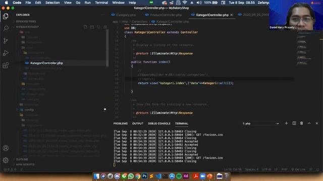The image size is (323, 181).
Task: Open Visual Studio Code Dock icon
Action: click(x=158, y=176)
